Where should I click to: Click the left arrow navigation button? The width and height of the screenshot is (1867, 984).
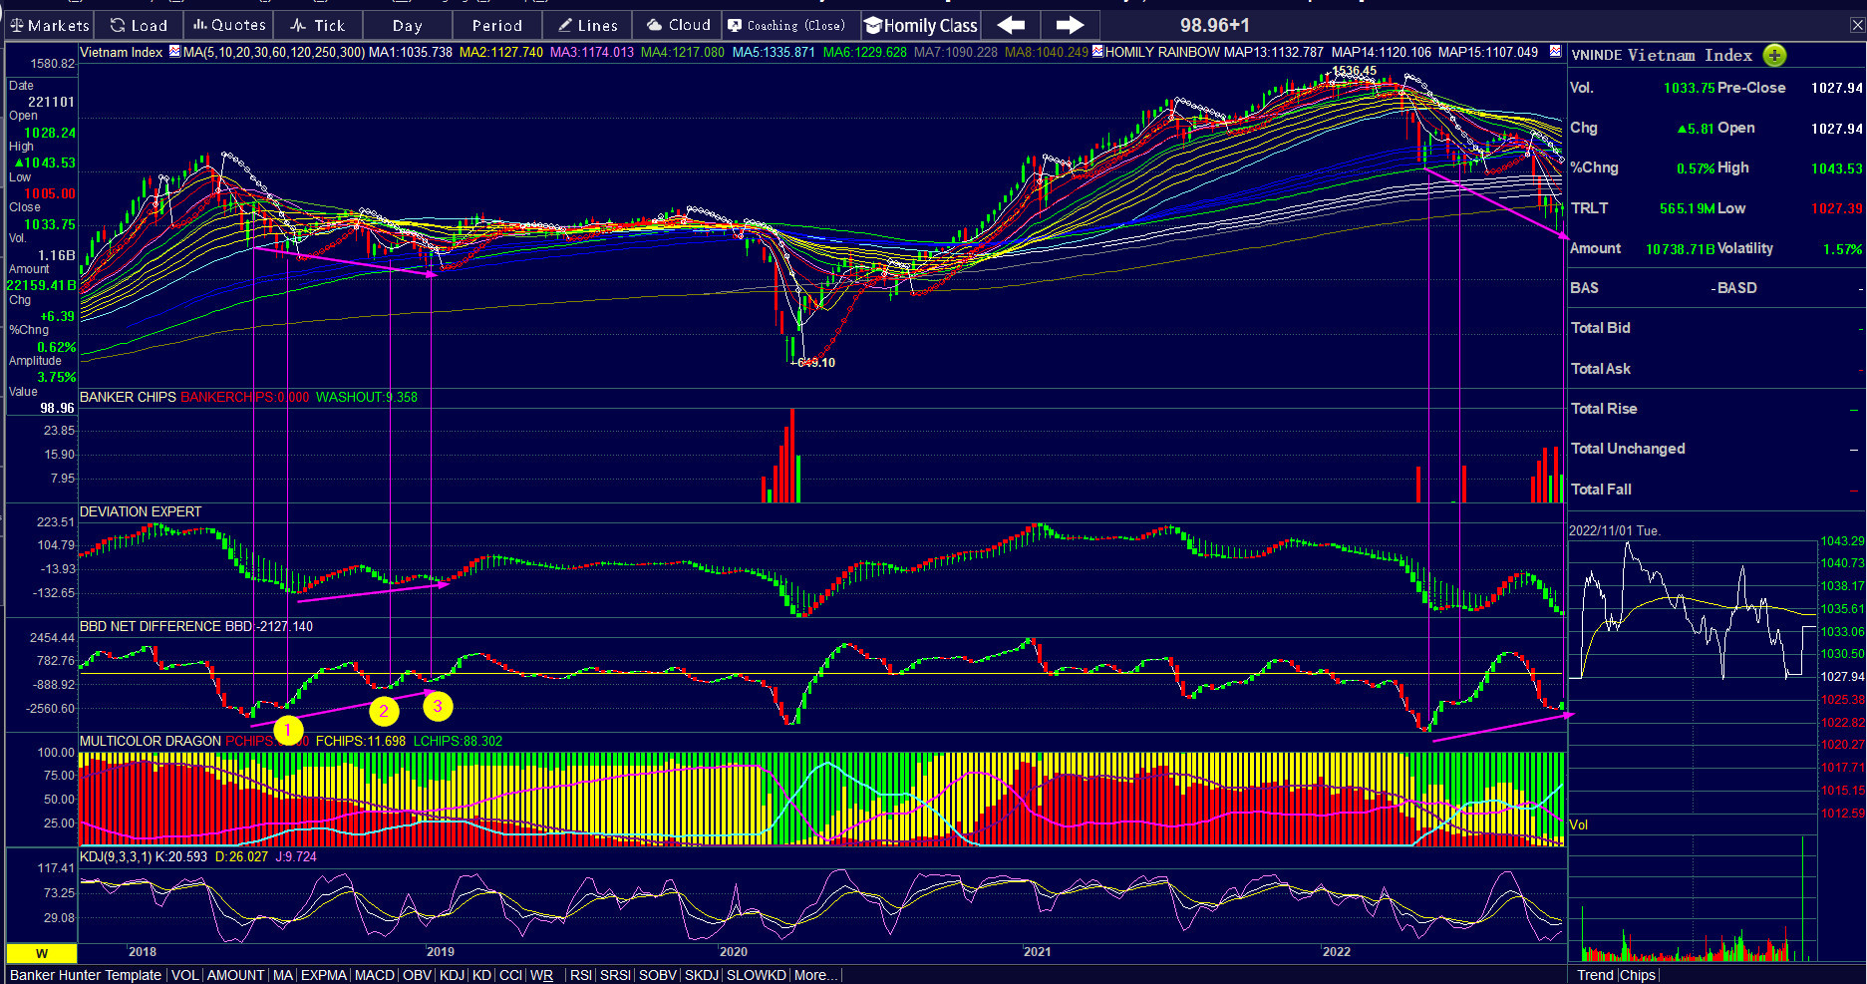[1011, 25]
